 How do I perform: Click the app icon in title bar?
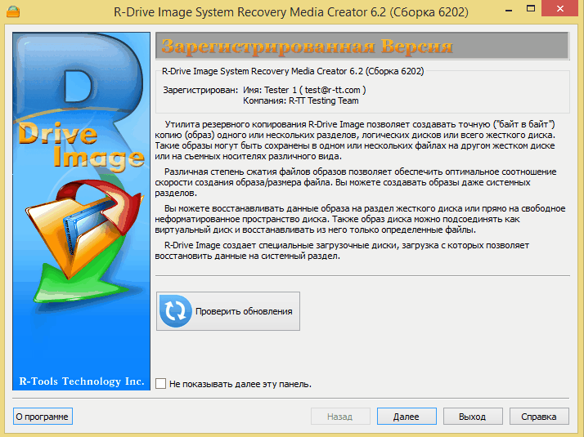(13, 11)
